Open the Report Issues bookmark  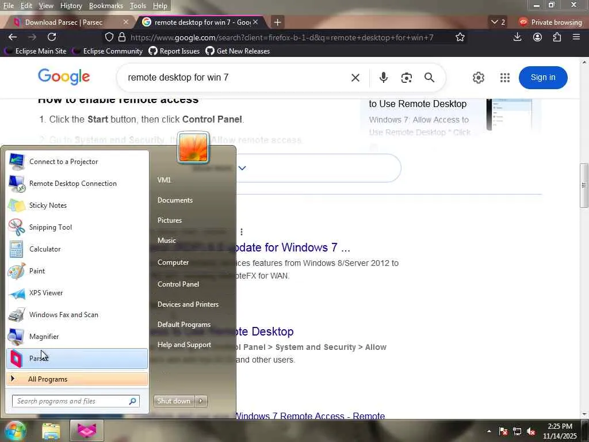(174, 51)
